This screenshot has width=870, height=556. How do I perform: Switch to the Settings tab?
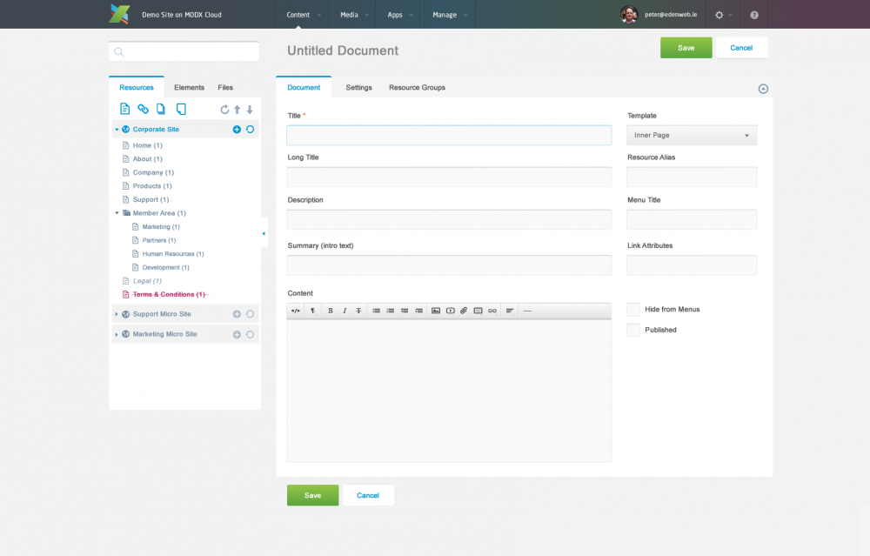[x=359, y=88]
